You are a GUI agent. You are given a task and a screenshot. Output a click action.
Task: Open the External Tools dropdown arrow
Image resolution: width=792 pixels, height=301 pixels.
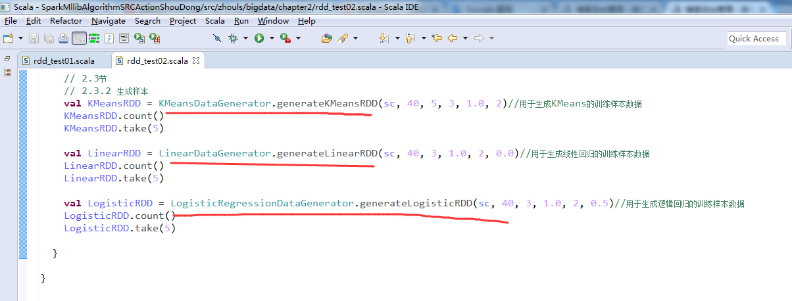[298, 39]
